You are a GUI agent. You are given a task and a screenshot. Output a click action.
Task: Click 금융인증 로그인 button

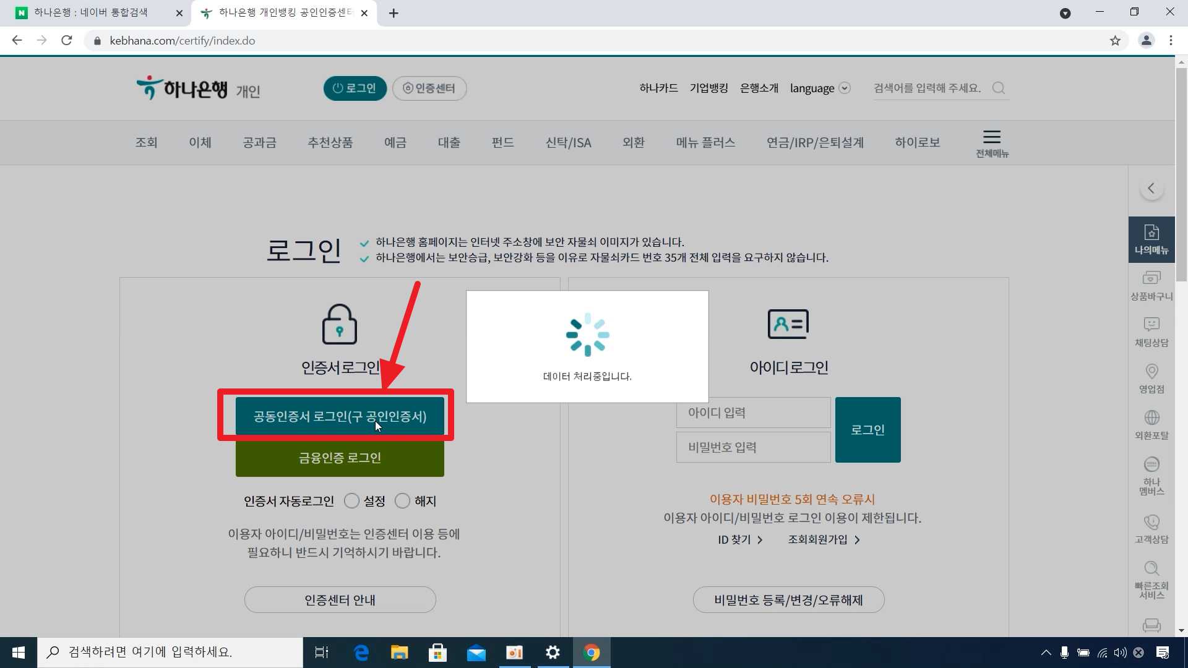click(x=340, y=458)
